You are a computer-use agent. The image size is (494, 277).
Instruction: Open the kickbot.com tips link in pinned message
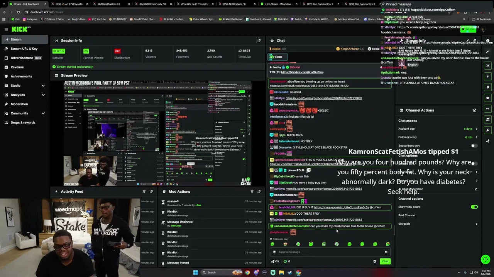302,72
